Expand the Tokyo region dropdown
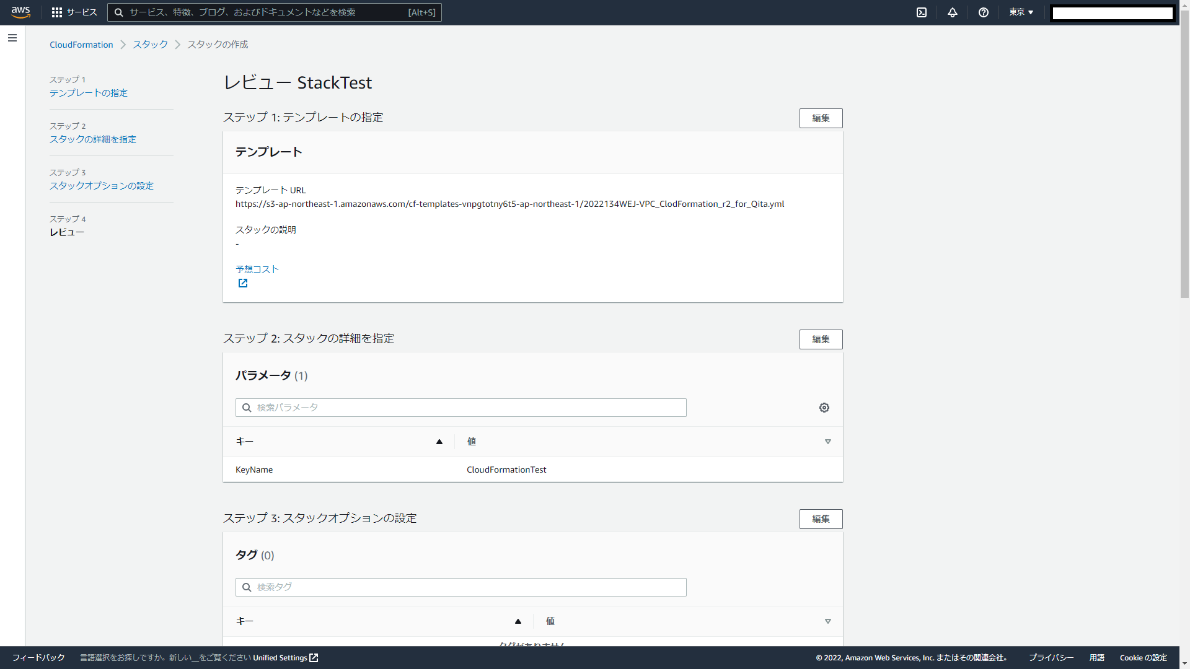This screenshot has height=669, width=1190. (1021, 12)
